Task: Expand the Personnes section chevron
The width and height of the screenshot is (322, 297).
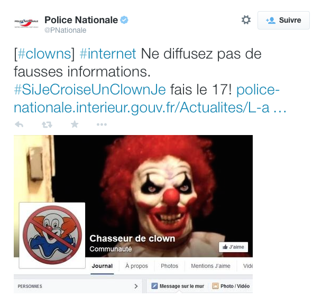Action: pos(136,286)
